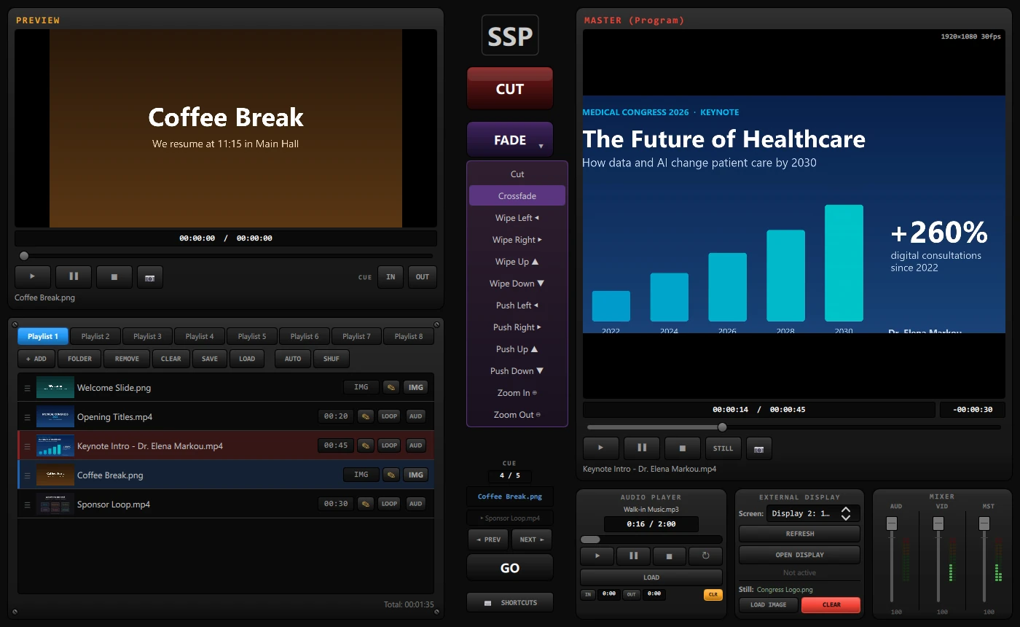Clear the still image with red CLEAR
Image resolution: width=1020 pixels, height=627 pixels.
tap(831, 604)
